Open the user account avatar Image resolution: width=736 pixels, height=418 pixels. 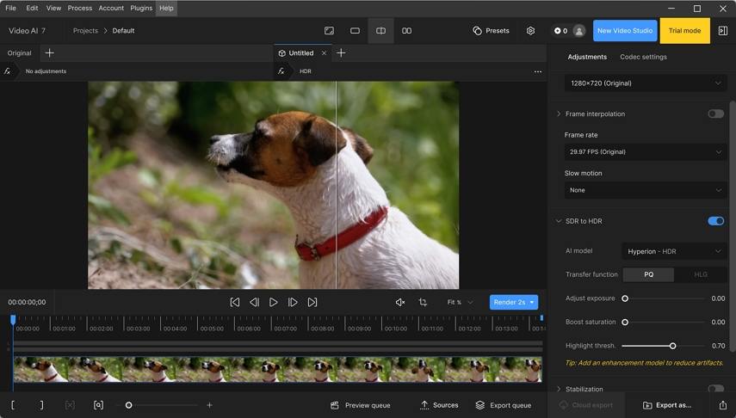pos(579,30)
